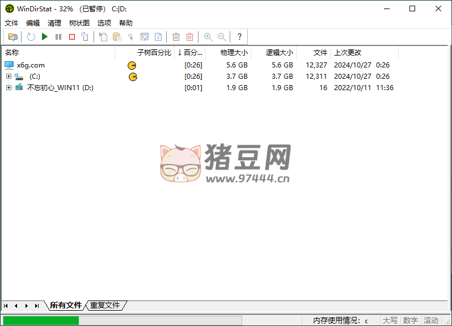
Task: Click the open folder/select drives icon
Action: 13,37
